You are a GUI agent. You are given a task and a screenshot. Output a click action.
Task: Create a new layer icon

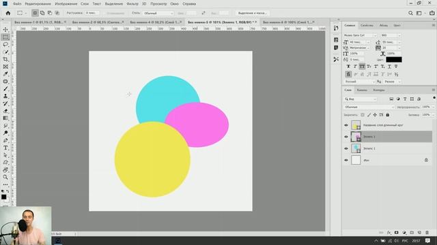419,233
